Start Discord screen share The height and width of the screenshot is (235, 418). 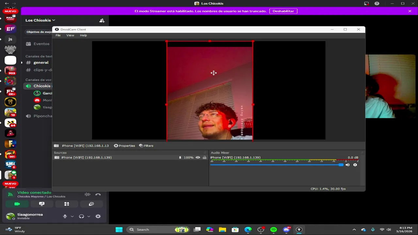click(x=42, y=204)
